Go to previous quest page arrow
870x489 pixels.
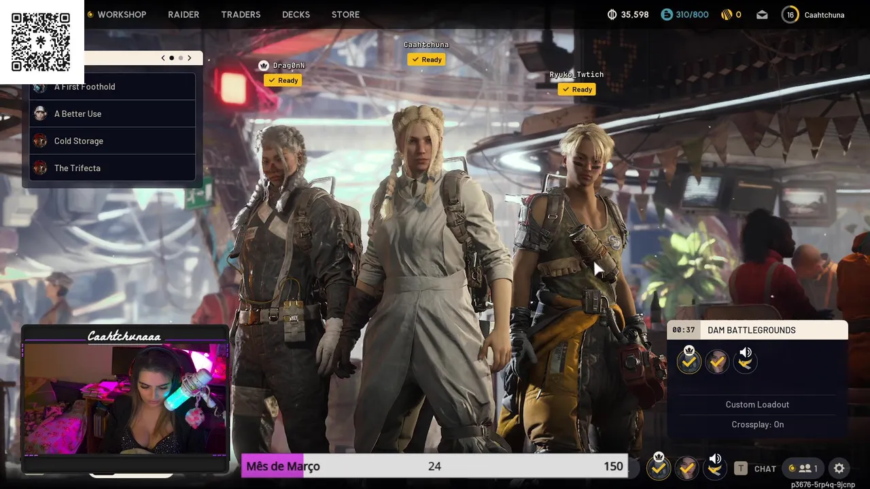point(163,58)
